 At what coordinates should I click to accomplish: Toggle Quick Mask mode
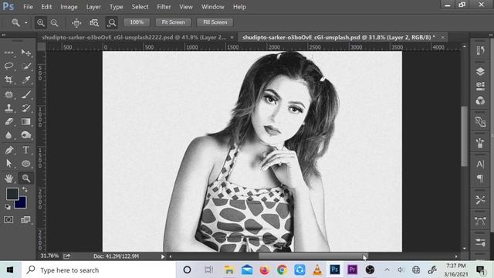tap(8, 219)
